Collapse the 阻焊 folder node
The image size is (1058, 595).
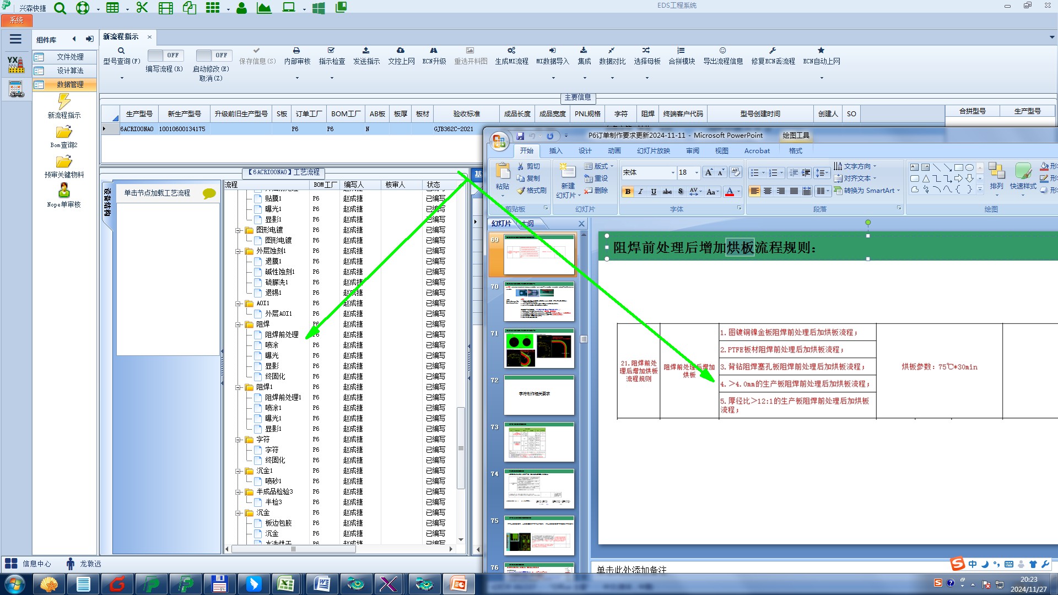point(239,324)
